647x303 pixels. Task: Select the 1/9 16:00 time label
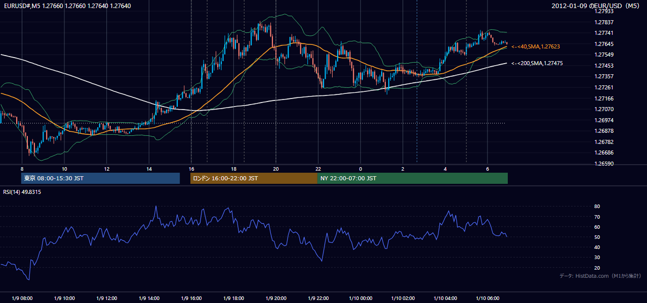(191, 298)
